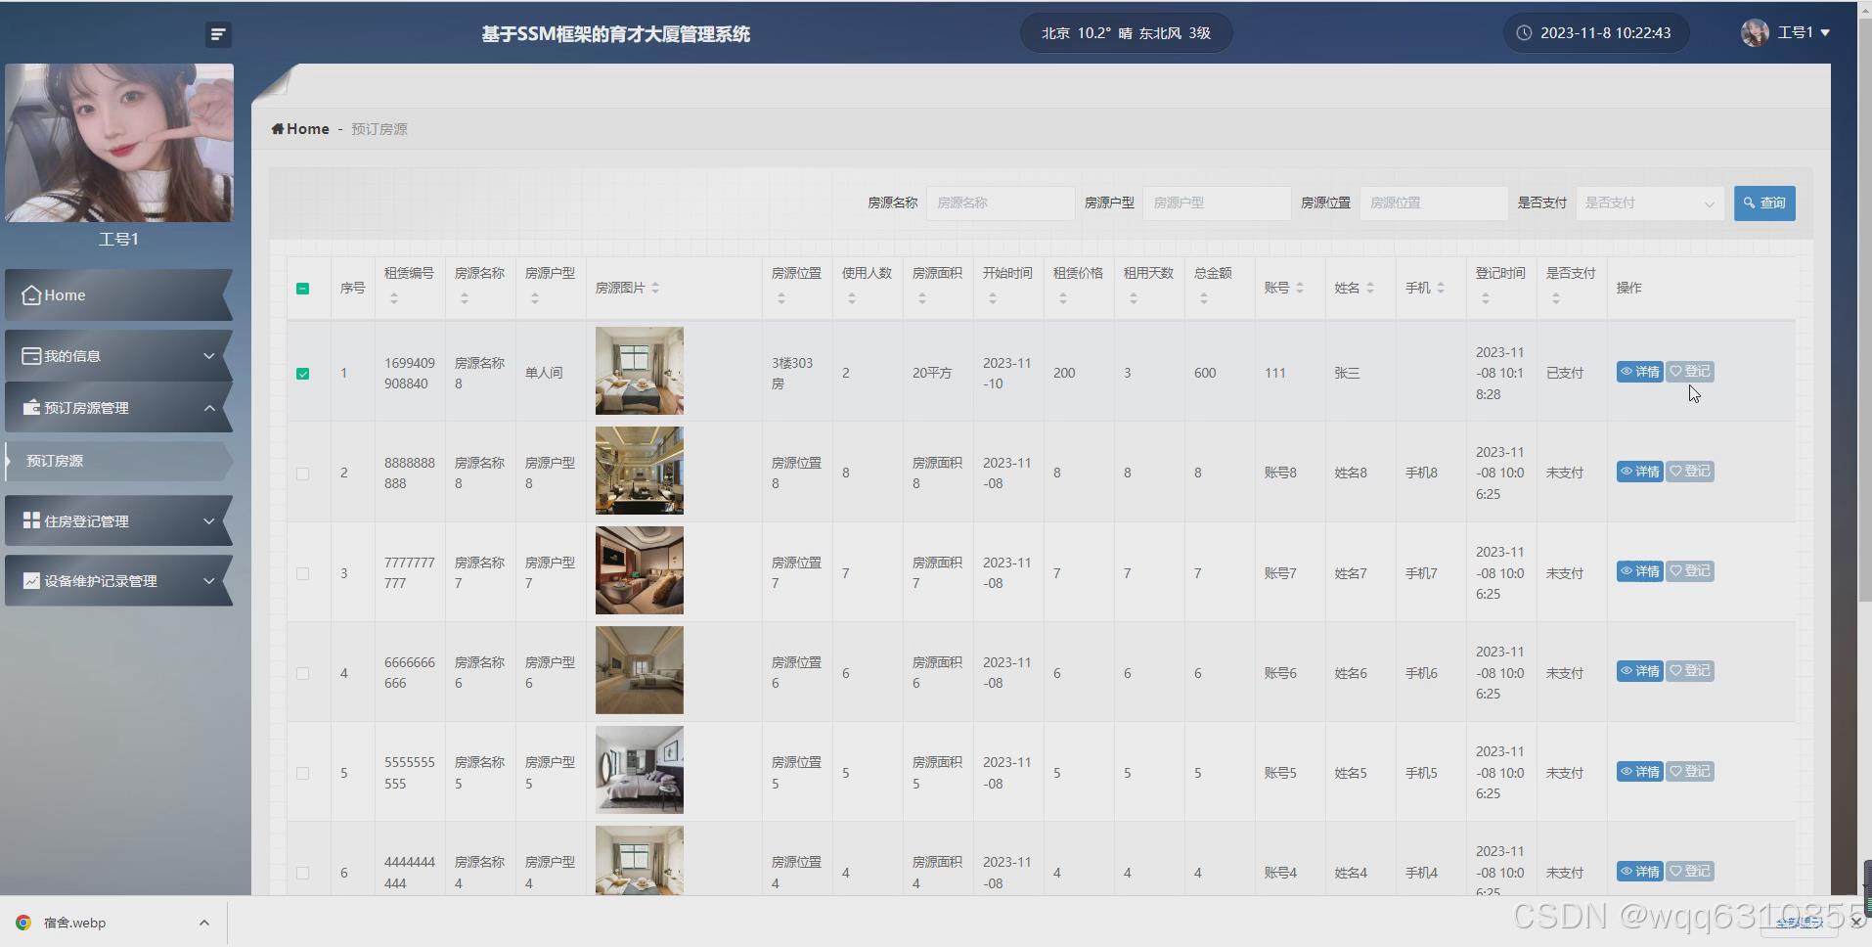Click Chrome icon of 宿舍.webp download

click(23, 922)
